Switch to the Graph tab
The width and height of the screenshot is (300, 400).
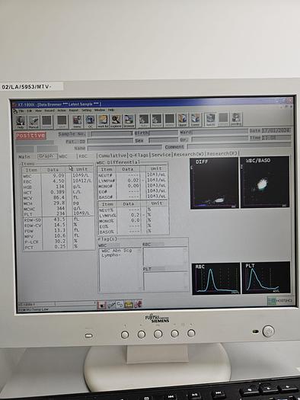(47, 156)
